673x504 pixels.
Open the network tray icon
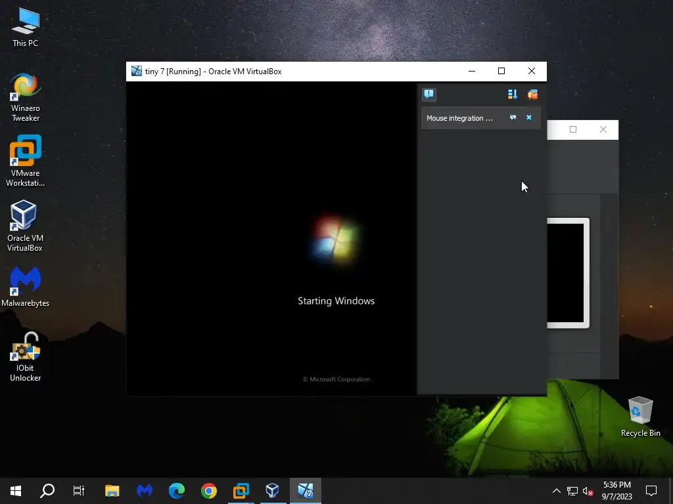(x=572, y=491)
